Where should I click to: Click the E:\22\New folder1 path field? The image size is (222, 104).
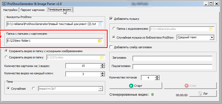(x=55, y=41)
